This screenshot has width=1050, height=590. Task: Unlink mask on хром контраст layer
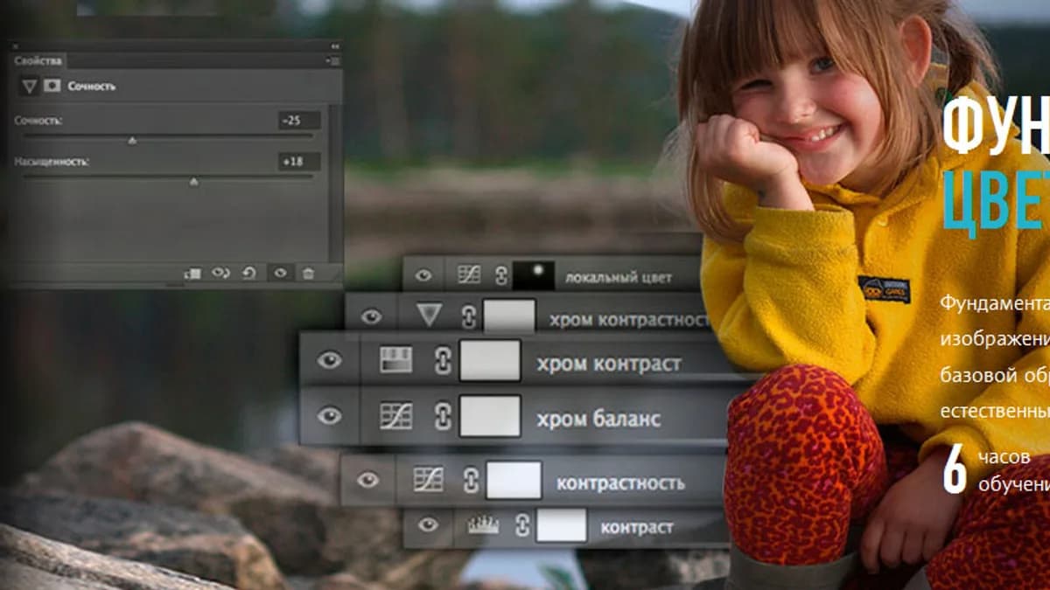(x=443, y=361)
